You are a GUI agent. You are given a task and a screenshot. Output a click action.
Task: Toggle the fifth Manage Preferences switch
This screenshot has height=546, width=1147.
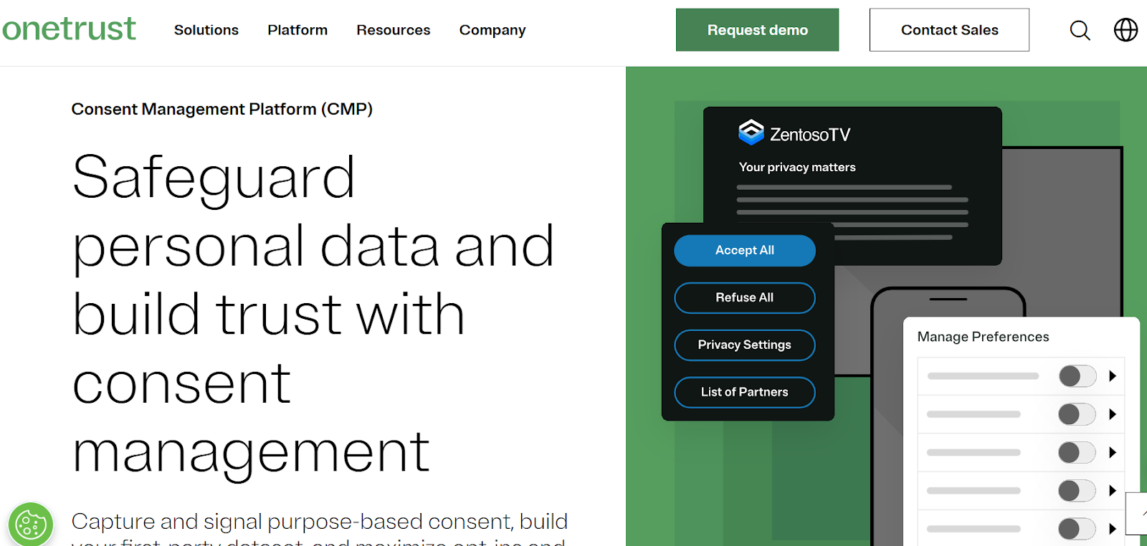[x=1077, y=530]
